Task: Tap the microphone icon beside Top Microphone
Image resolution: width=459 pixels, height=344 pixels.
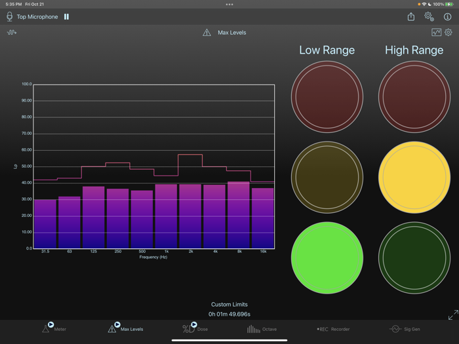Action: coord(9,16)
